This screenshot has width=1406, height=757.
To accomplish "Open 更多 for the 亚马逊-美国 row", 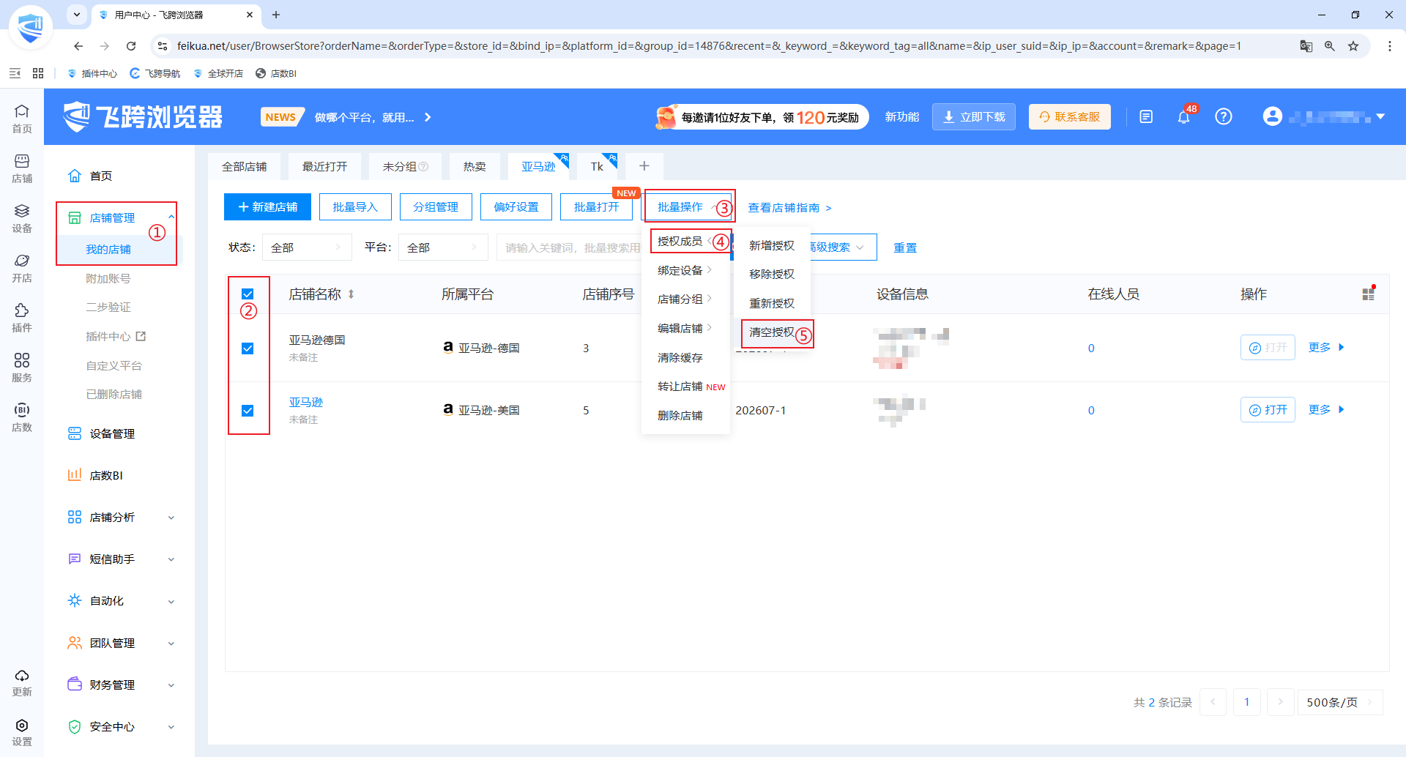I will pos(1326,410).
